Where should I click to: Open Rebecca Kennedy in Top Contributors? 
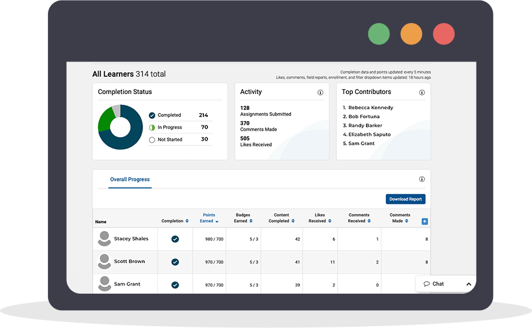(x=371, y=108)
